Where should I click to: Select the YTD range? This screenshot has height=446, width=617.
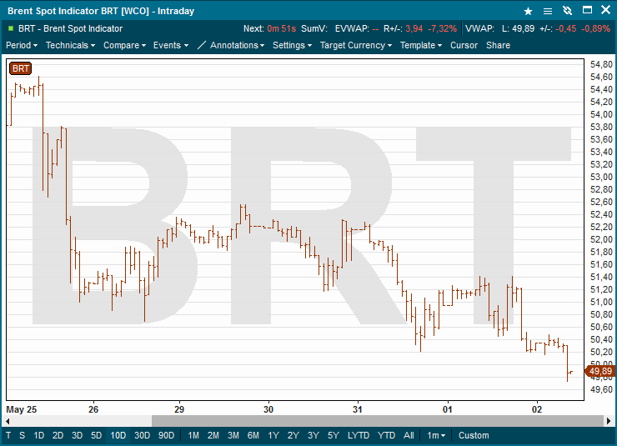(x=386, y=435)
